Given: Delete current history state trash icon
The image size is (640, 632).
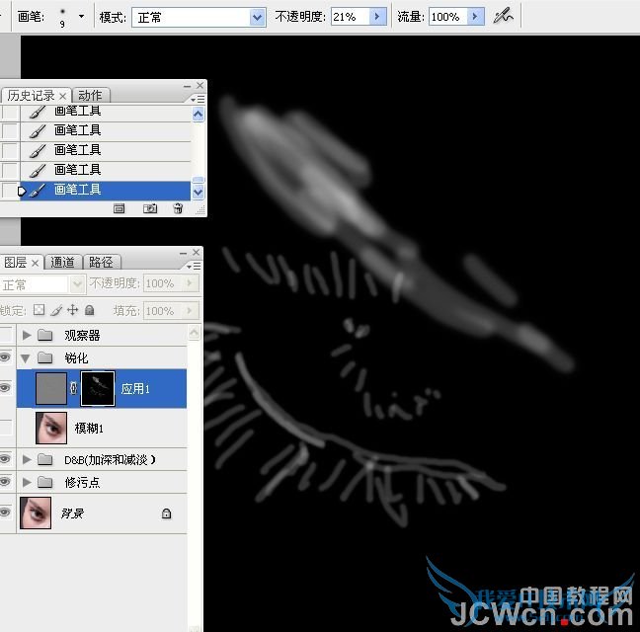Looking at the screenshot, I should 179,209.
